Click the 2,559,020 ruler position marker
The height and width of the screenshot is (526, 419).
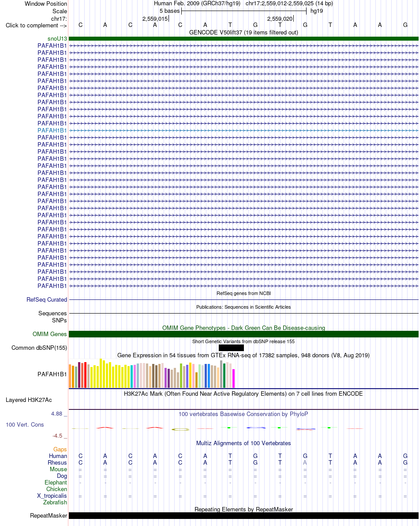click(280, 19)
